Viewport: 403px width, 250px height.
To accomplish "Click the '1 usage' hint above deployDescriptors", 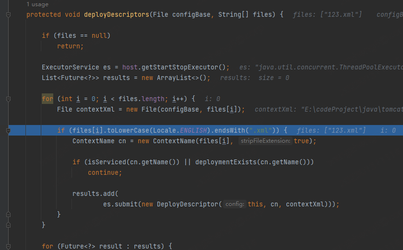I will point(37,4).
